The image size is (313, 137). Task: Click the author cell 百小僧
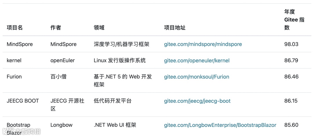click(59, 77)
